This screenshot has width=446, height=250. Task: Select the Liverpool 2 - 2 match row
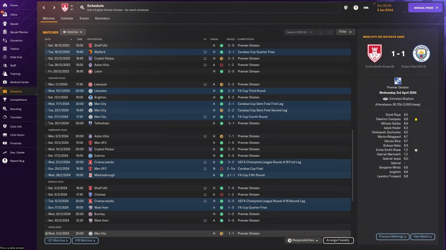pos(198,84)
